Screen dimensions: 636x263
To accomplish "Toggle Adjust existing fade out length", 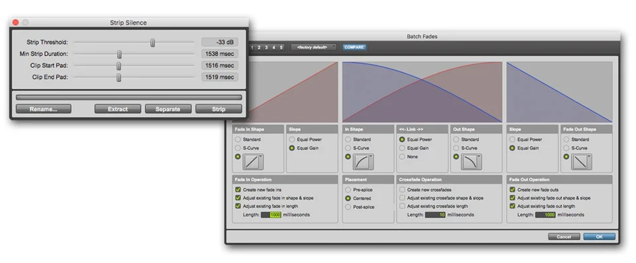I will click(512, 206).
